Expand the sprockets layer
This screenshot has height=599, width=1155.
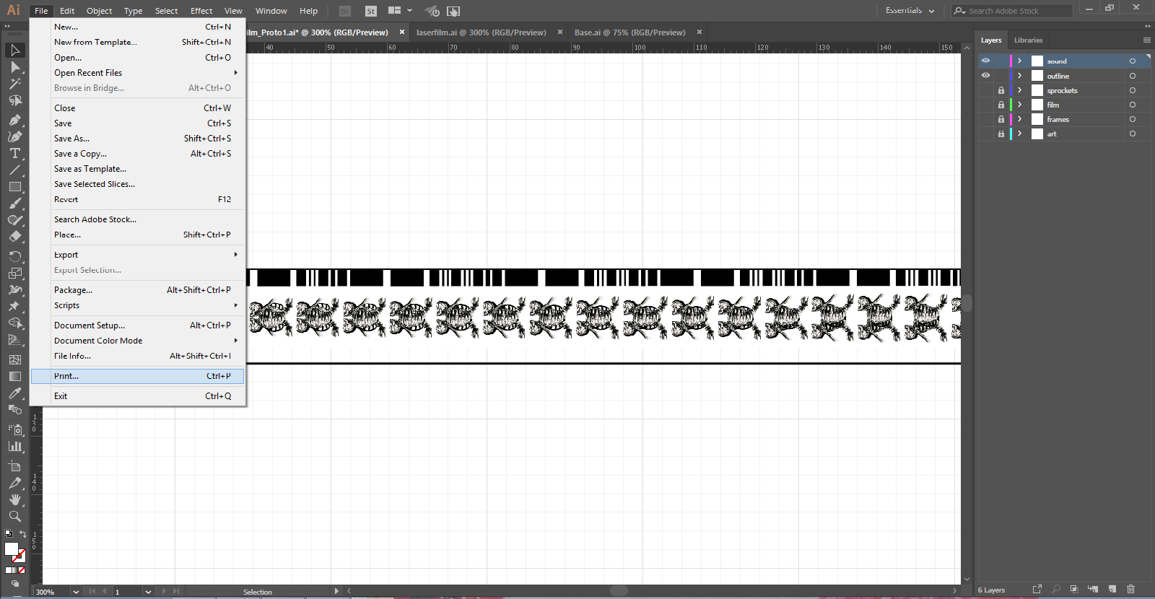[x=1020, y=90]
